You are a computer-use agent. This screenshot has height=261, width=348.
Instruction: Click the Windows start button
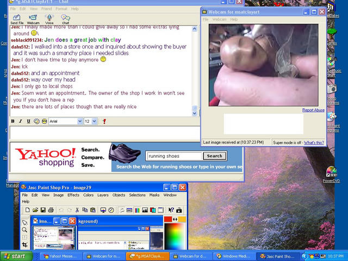pyautogui.click(x=16, y=256)
